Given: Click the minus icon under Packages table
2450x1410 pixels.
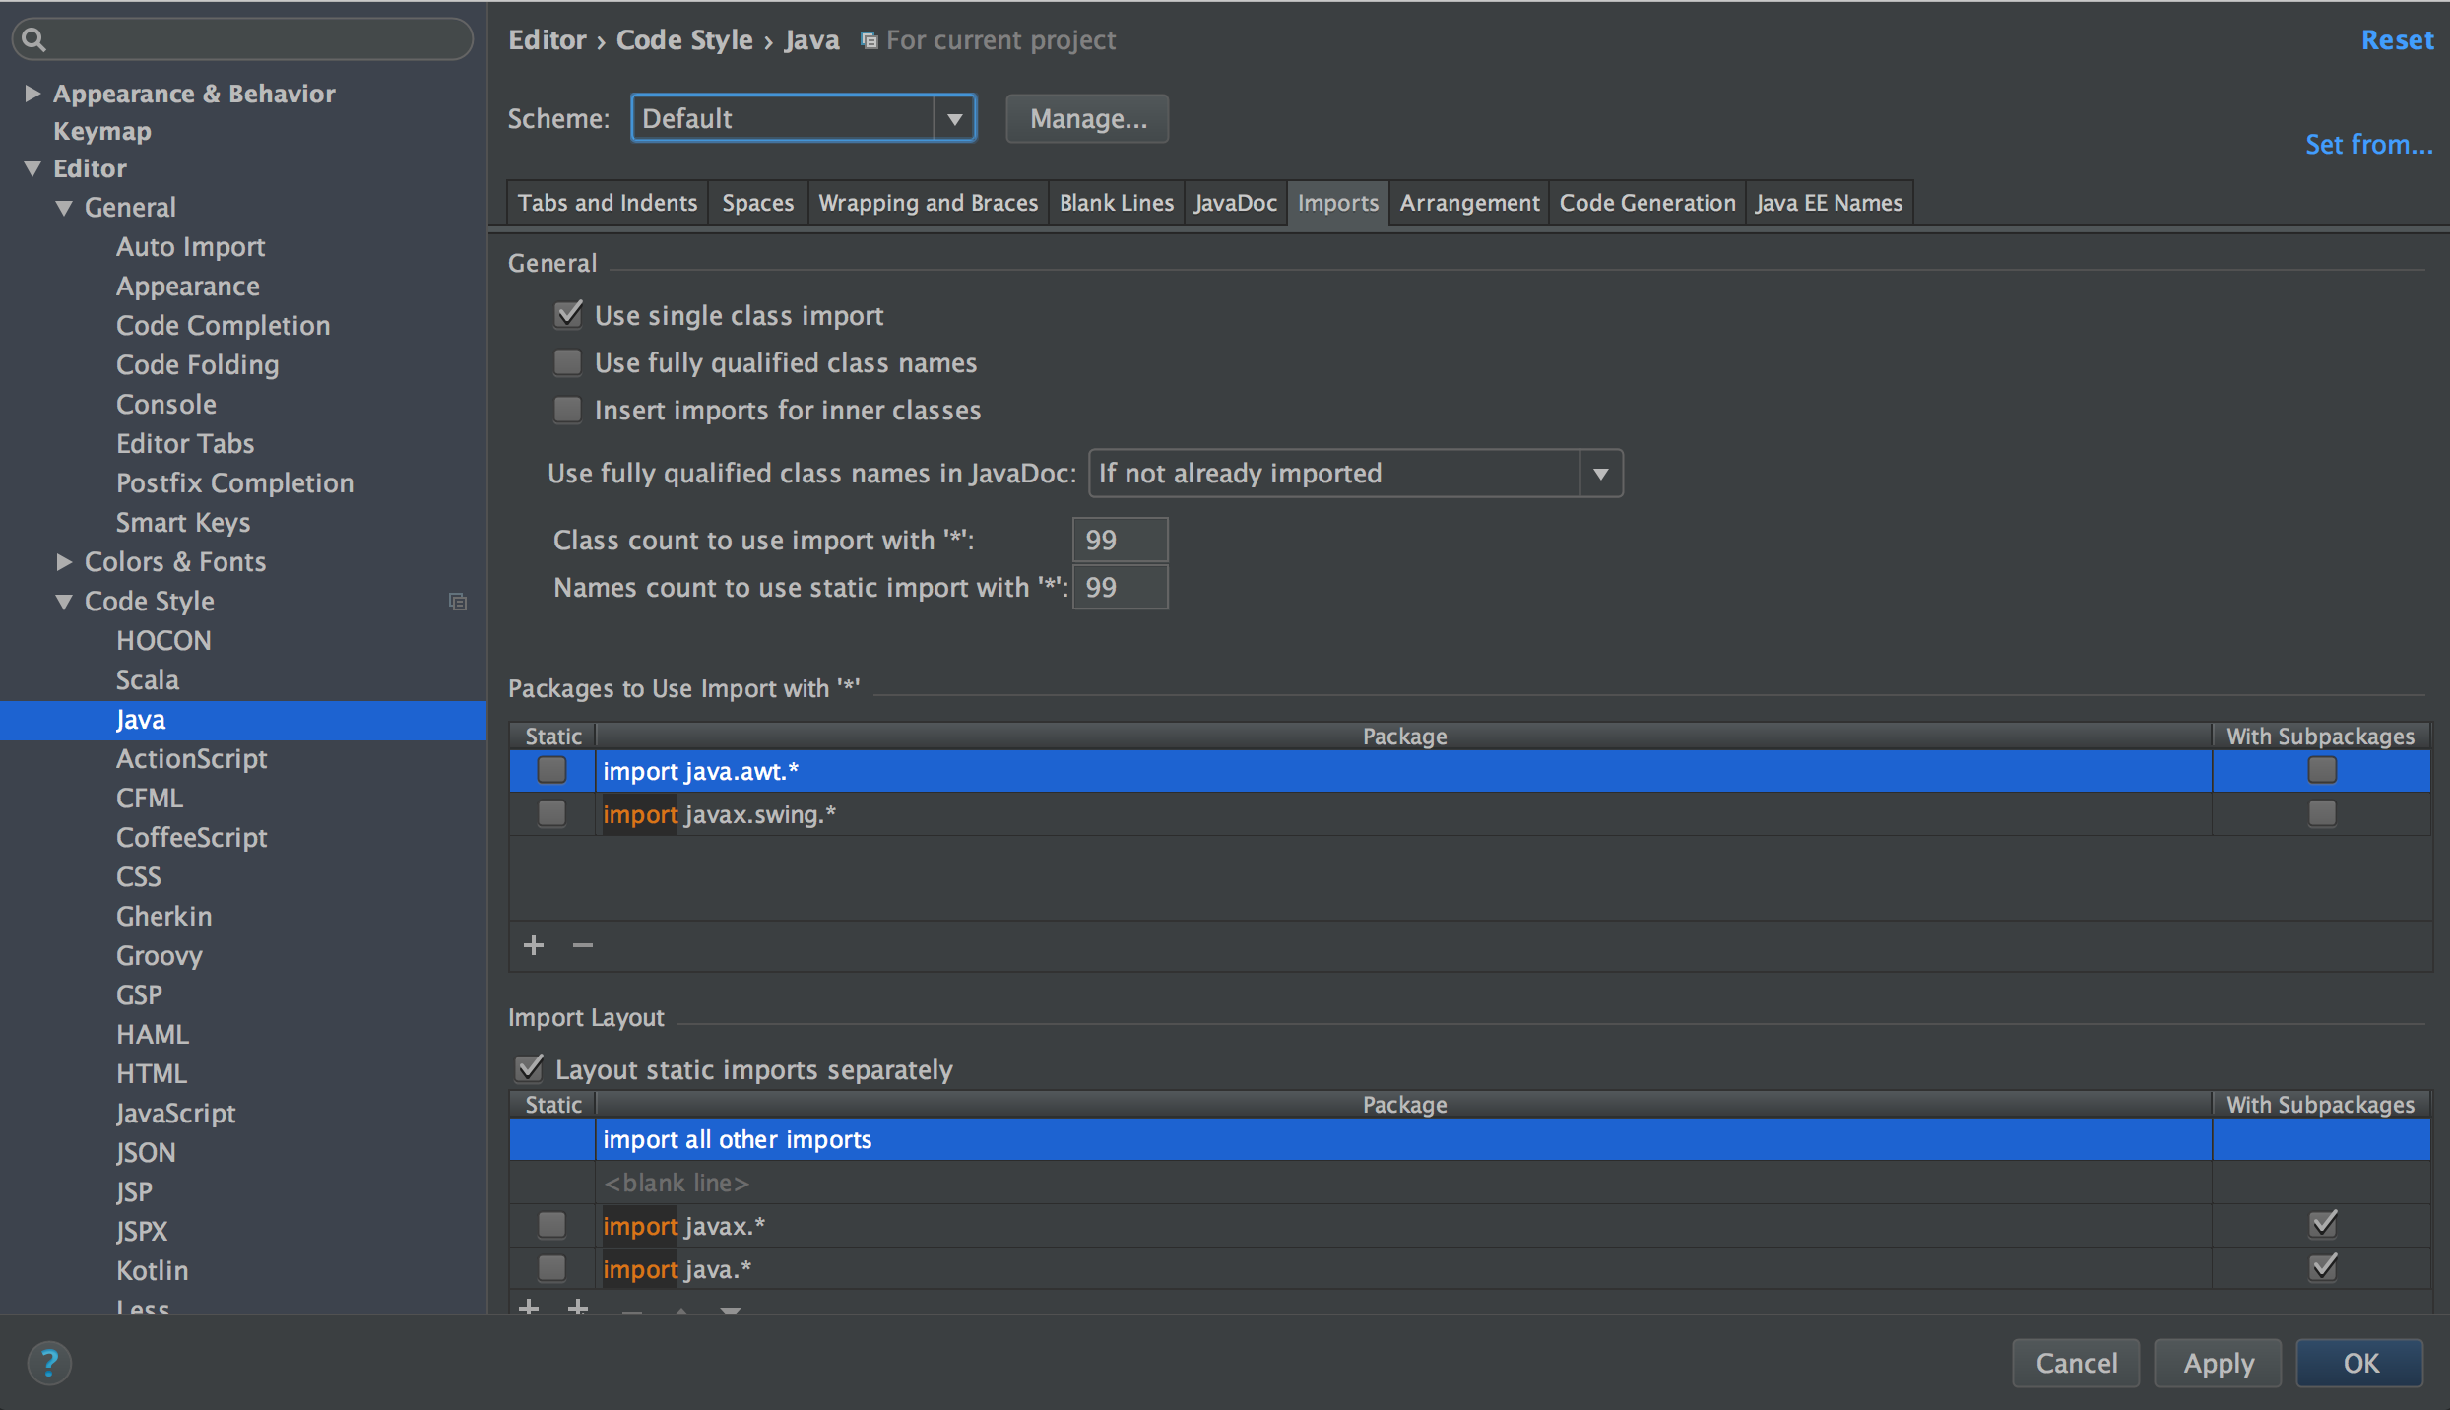Looking at the screenshot, I should coord(583,945).
